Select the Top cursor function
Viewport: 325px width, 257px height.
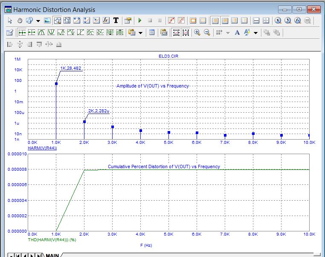(90, 32)
